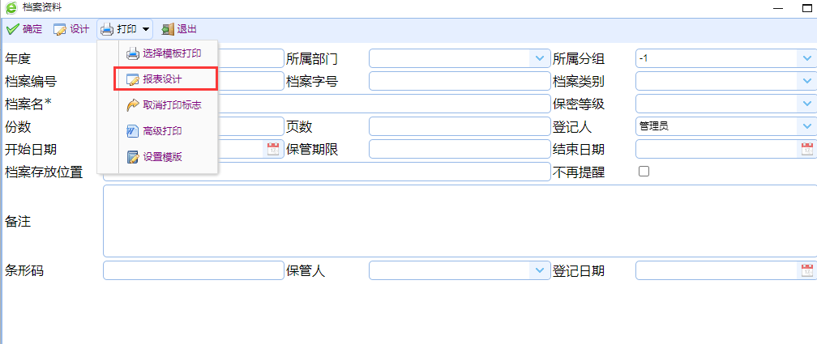Open 设计 via its pencil icon
Screen dimensions: 817x344
[x=61, y=30]
